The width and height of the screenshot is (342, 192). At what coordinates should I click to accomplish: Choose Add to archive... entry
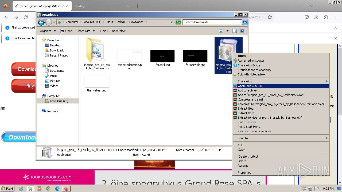pos(281,90)
